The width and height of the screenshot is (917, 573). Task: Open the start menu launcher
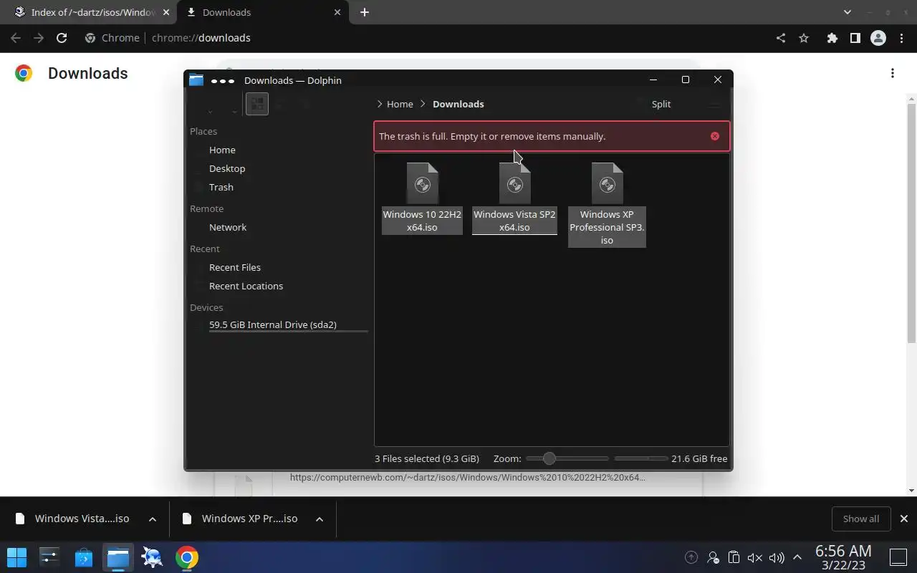pos(16,557)
